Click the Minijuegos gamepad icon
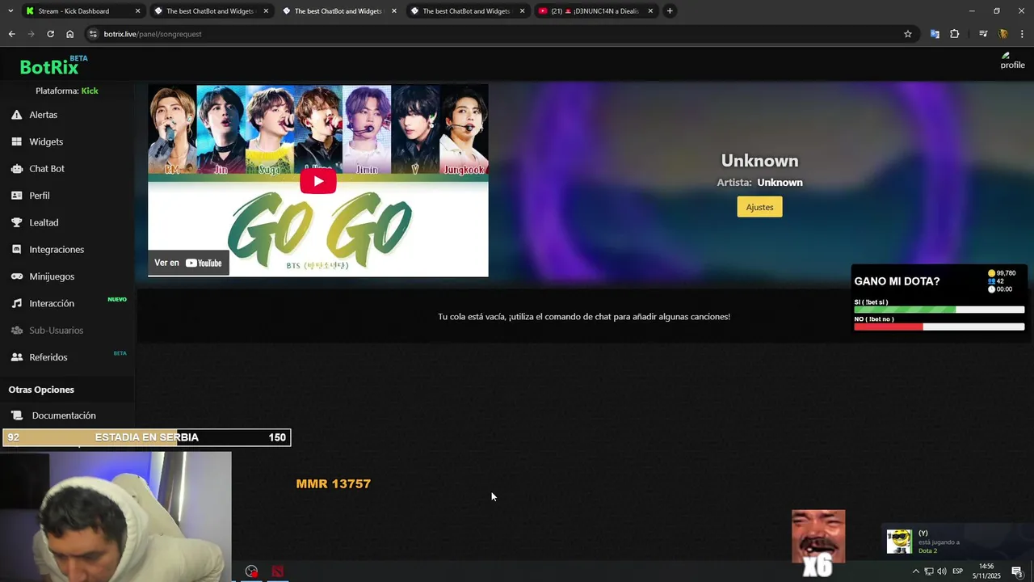This screenshot has height=582, width=1034. tap(16, 276)
